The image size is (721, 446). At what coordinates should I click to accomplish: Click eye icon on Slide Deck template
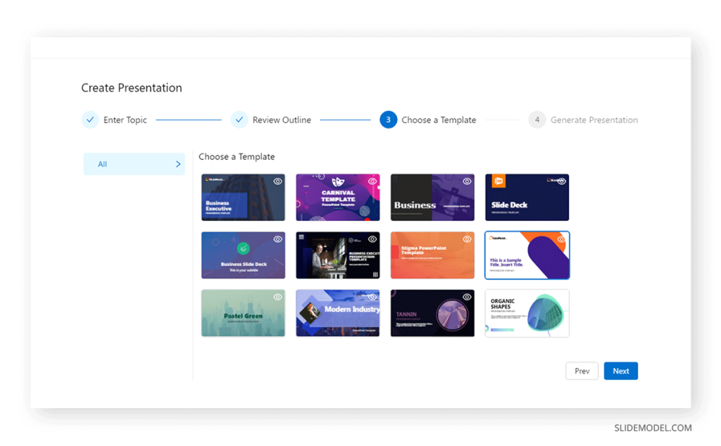561,181
